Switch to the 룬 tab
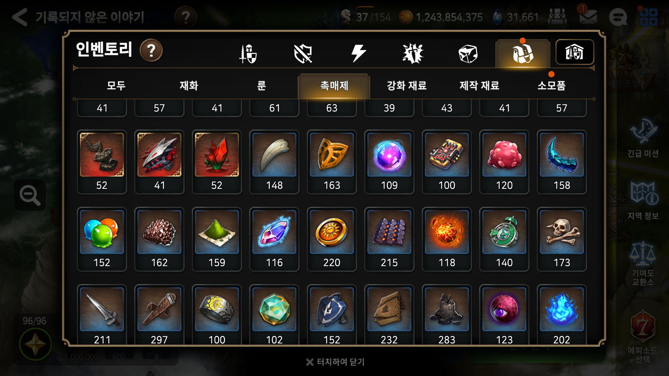Screen dimensions: 669x376 (261, 86)
